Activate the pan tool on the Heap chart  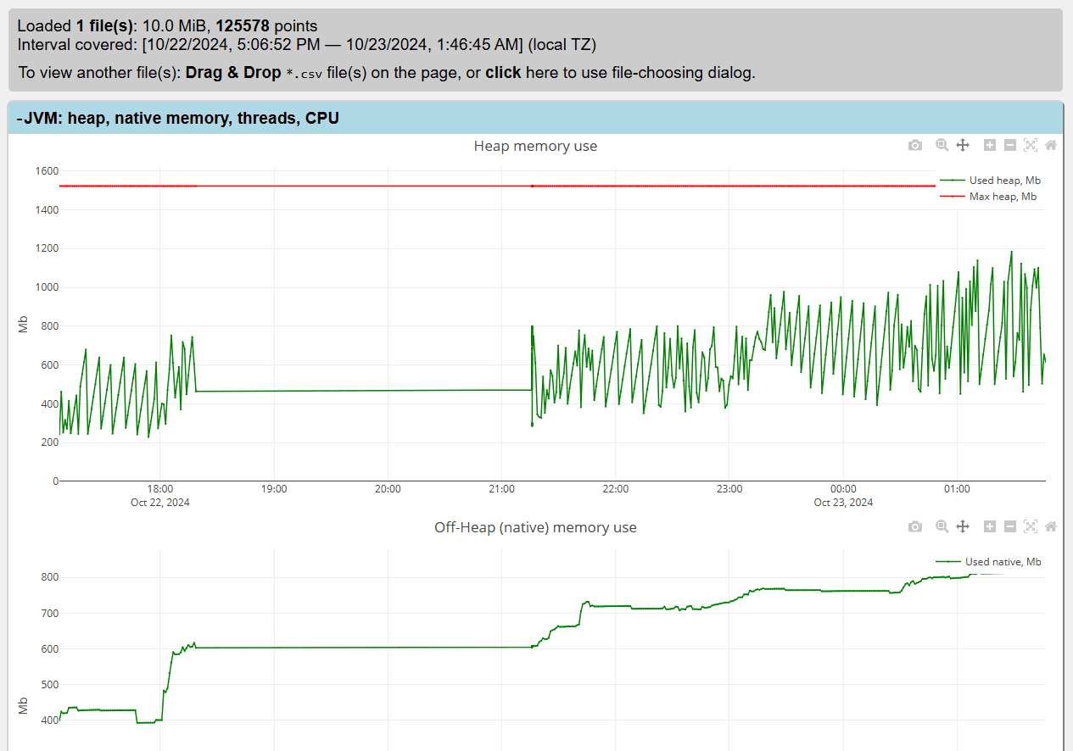click(x=963, y=145)
